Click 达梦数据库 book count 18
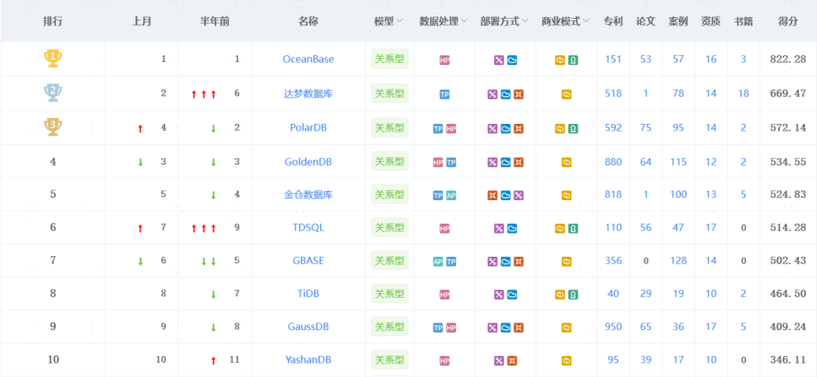Viewport: 817px width, 377px height. (x=744, y=94)
